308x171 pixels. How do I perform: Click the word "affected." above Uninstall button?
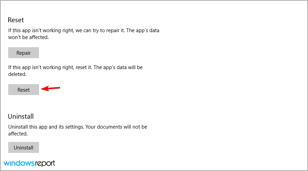pyautogui.click(x=18, y=134)
